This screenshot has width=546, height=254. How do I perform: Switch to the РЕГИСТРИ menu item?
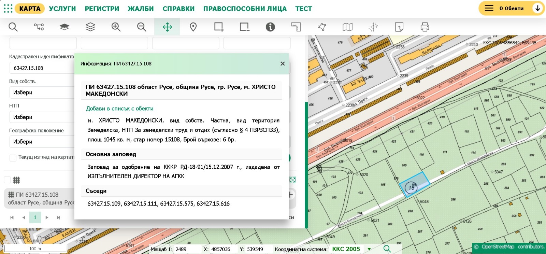[x=102, y=9]
